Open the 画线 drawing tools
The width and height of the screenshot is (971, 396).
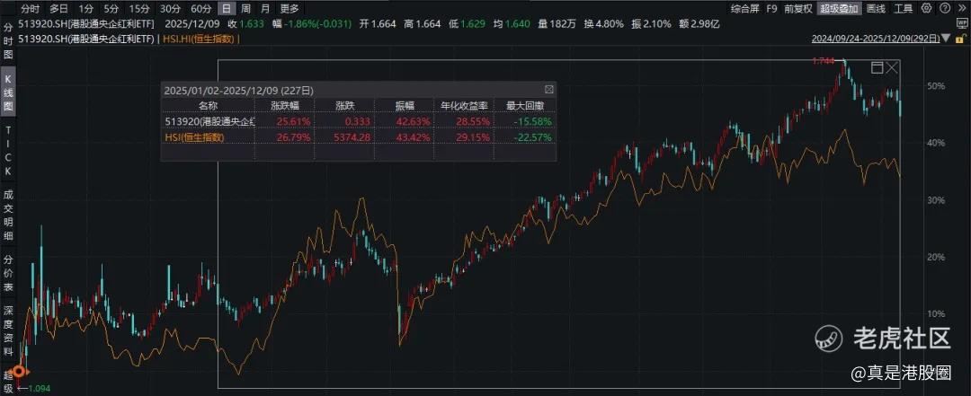pos(876,9)
